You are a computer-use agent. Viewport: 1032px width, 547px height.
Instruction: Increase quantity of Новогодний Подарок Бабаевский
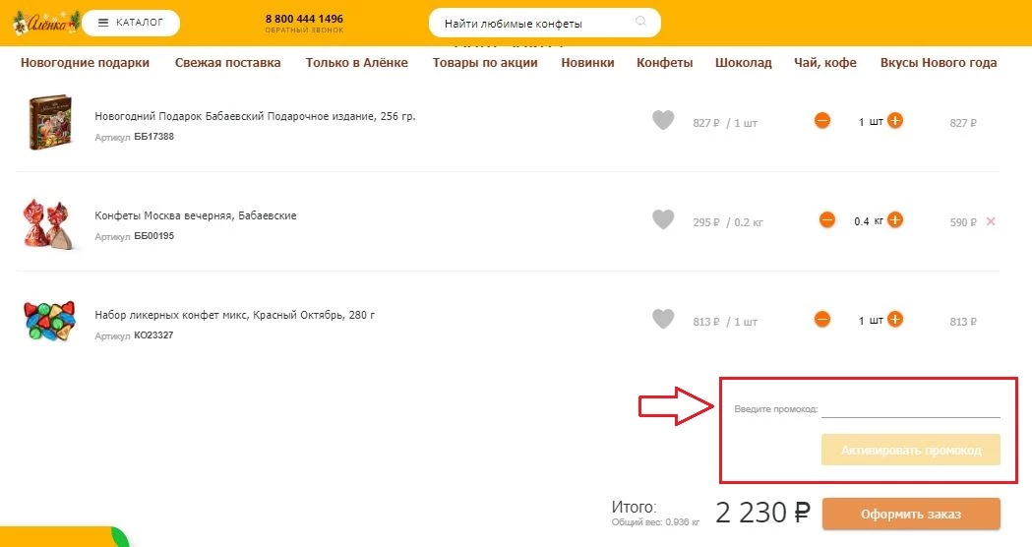(x=895, y=120)
